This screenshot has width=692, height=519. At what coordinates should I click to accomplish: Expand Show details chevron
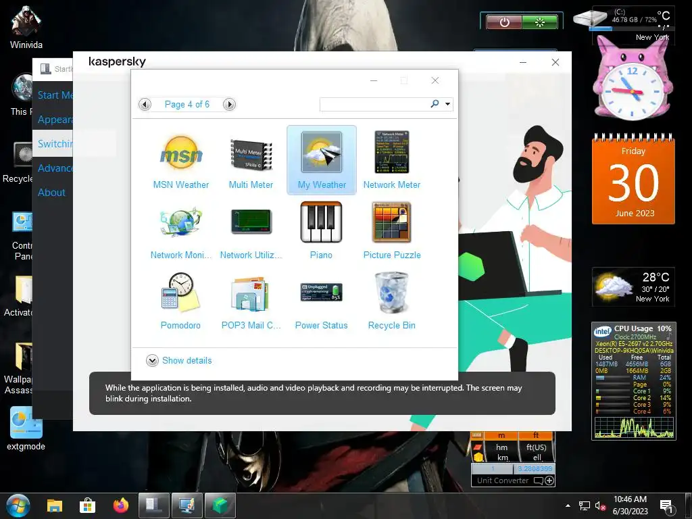(x=152, y=361)
